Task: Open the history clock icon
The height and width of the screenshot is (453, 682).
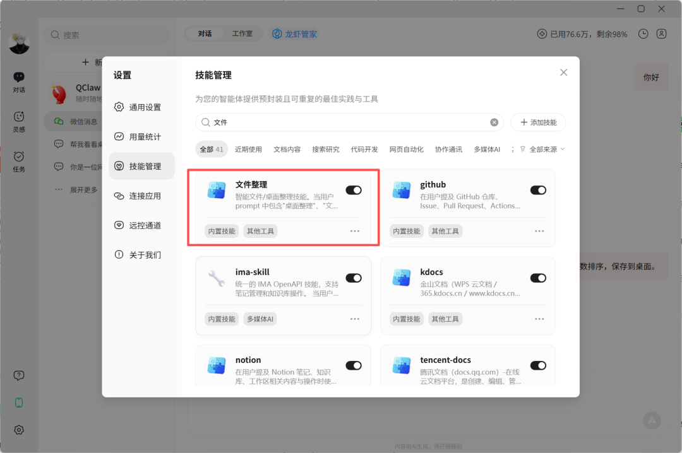Action: click(x=643, y=34)
